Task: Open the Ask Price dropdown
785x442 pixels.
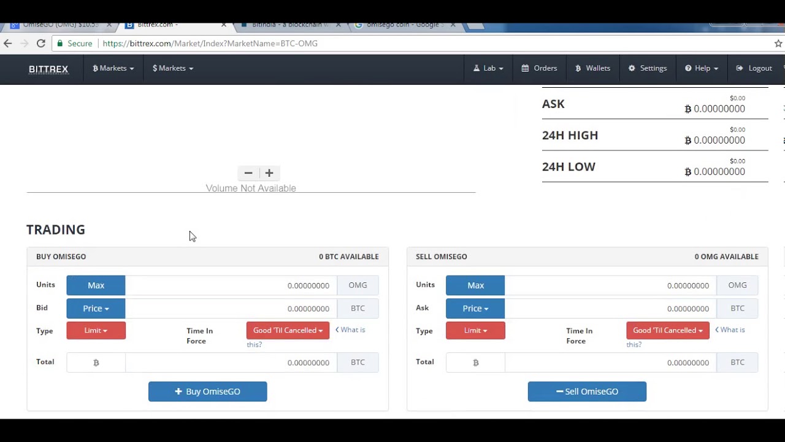Action: pyautogui.click(x=475, y=309)
